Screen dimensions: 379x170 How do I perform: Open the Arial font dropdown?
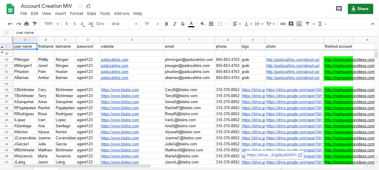click(124, 24)
